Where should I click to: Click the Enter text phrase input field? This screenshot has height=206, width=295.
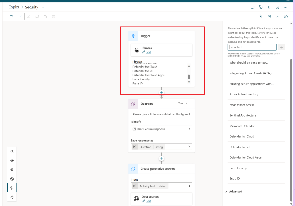[252, 47]
